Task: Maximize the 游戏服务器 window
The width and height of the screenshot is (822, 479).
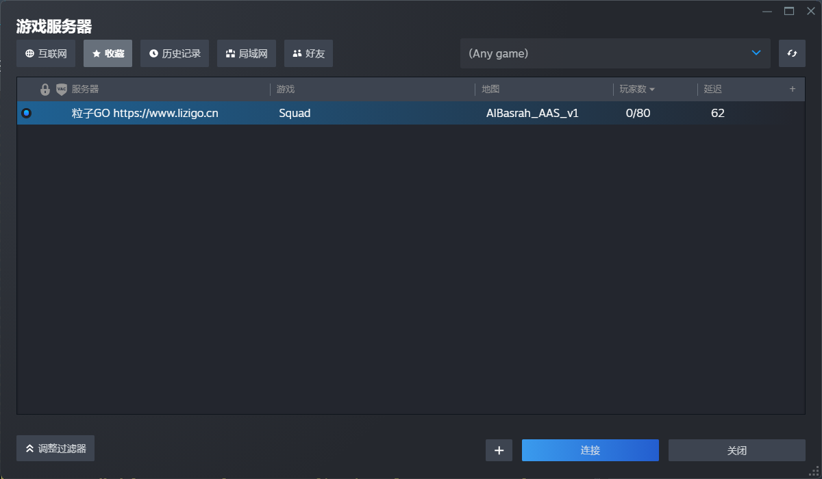Action: pos(789,11)
